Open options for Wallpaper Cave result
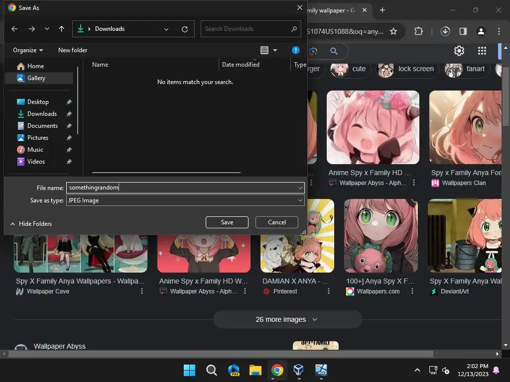510x382 pixels. [142, 291]
